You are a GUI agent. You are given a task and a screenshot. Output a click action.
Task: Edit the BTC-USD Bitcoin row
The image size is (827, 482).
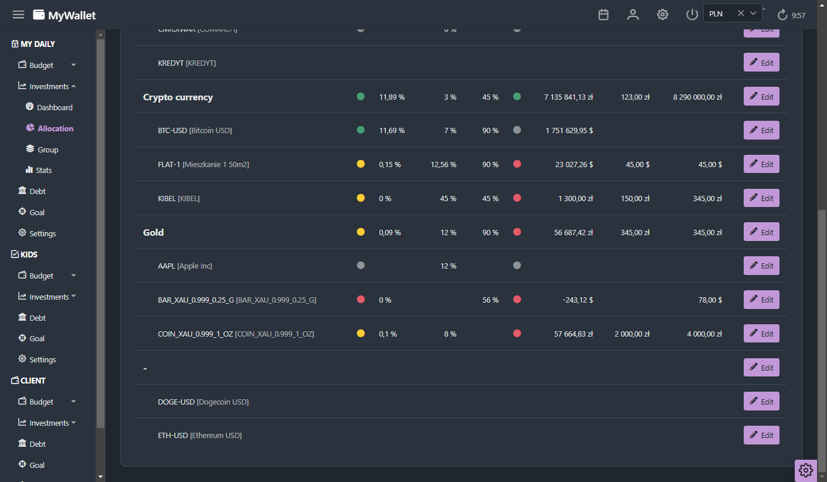[761, 130]
